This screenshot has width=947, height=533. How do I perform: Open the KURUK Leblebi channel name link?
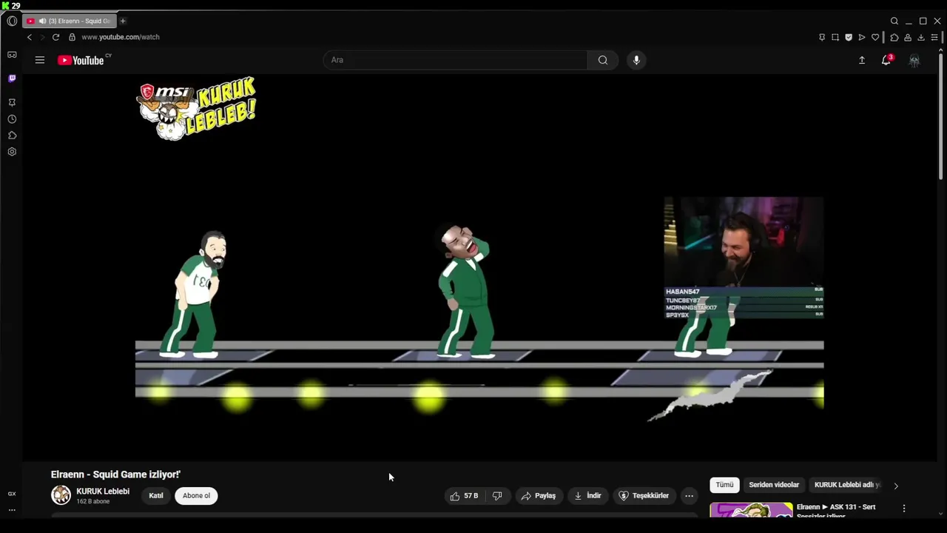click(103, 492)
